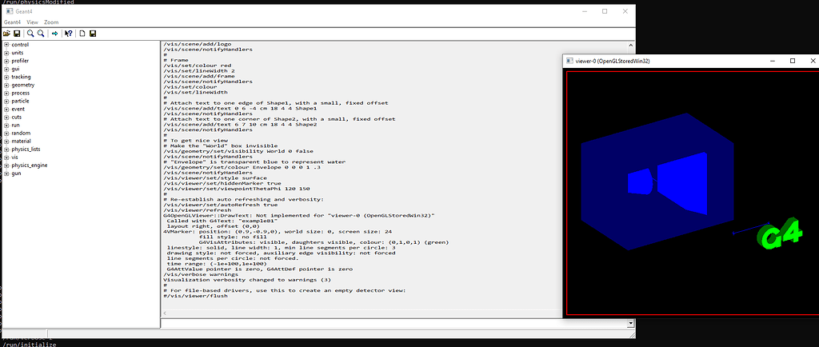Select the gun label in command tree
Viewport: 819px width, 347px height.
tap(16, 173)
